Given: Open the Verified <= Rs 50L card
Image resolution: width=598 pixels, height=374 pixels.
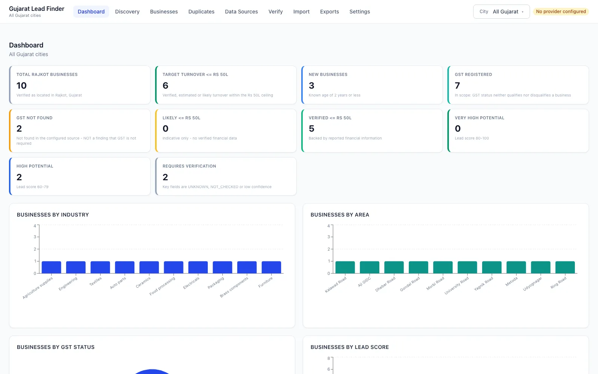Looking at the screenshot, I should coord(372,131).
